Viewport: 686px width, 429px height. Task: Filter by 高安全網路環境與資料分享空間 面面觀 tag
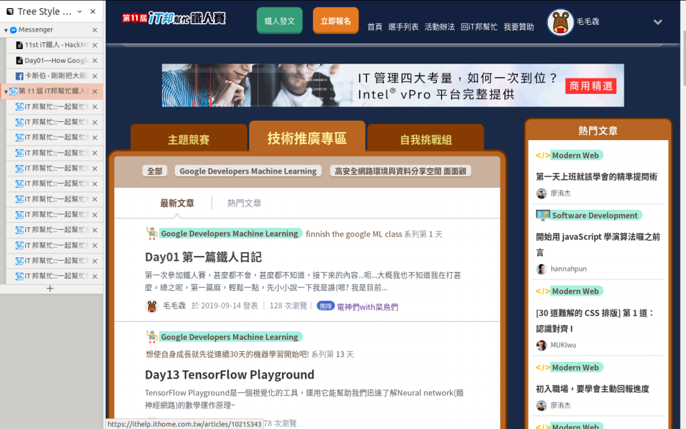tap(401, 171)
